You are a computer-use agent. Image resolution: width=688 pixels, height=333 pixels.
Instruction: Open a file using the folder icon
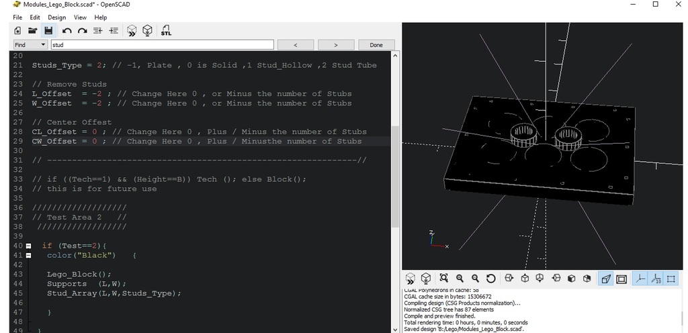click(x=33, y=31)
